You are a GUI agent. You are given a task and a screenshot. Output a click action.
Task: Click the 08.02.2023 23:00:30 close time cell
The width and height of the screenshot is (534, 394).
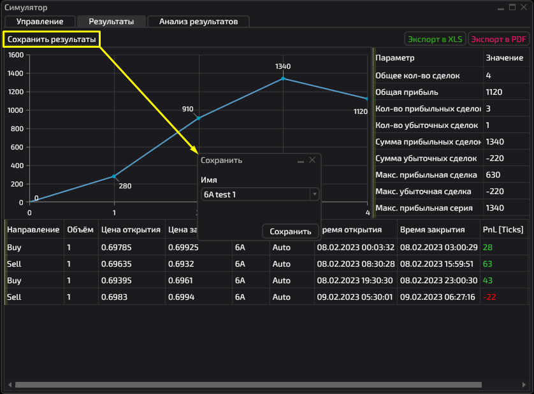coord(438,280)
